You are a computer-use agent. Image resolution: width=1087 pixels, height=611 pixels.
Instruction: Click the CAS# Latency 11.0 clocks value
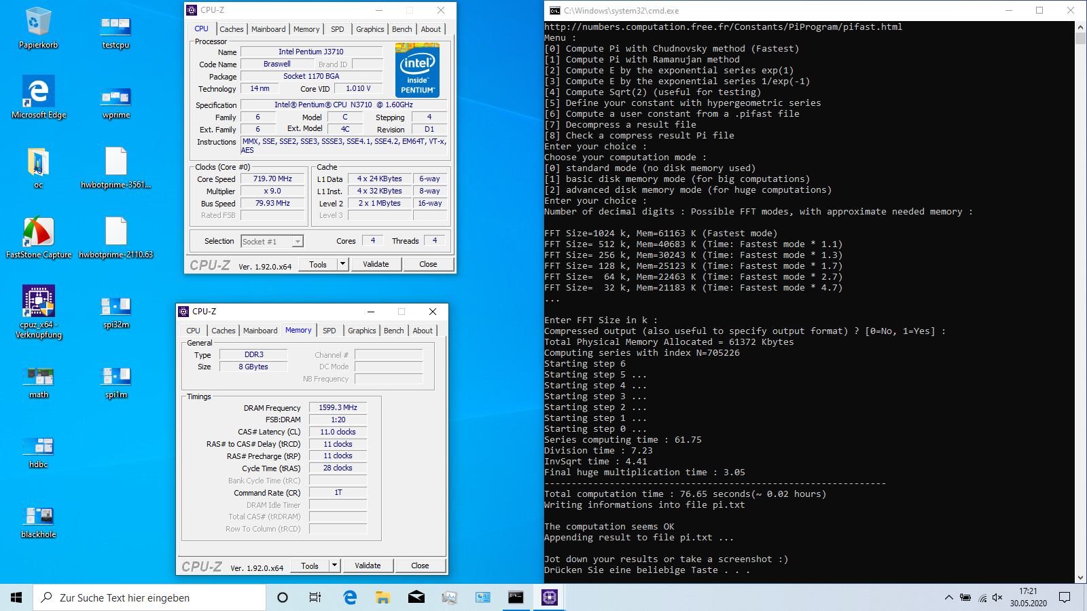pos(338,432)
